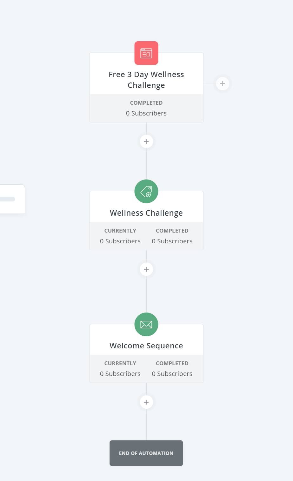Open the Free 3 Day Wellness Challenge node

click(x=146, y=80)
